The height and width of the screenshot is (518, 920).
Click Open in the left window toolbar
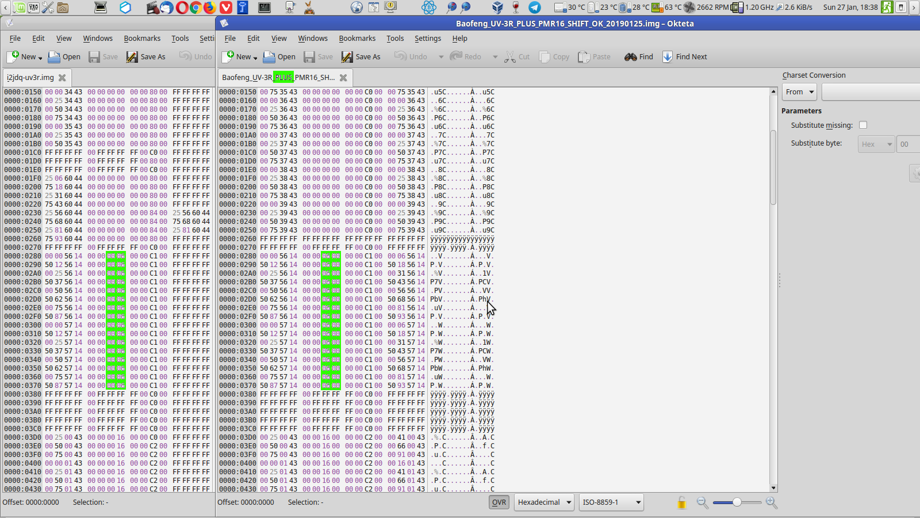[x=64, y=56]
